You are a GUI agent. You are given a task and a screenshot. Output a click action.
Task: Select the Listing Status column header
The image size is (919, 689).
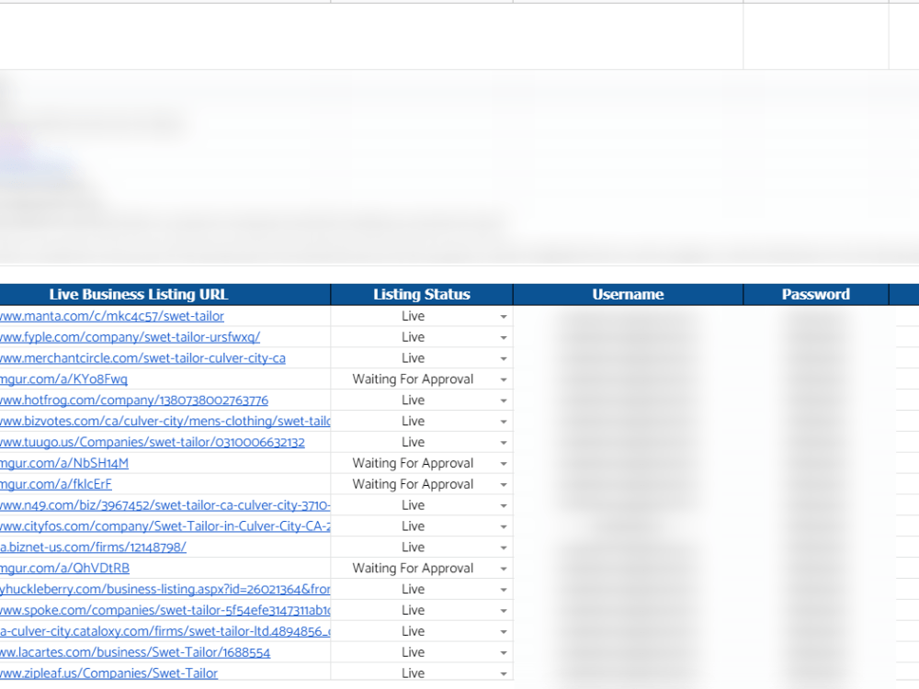tap(422, 295)
